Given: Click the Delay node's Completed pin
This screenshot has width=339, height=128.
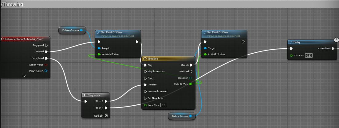Looking at the screenshot, I should click(x=333, y=48).
